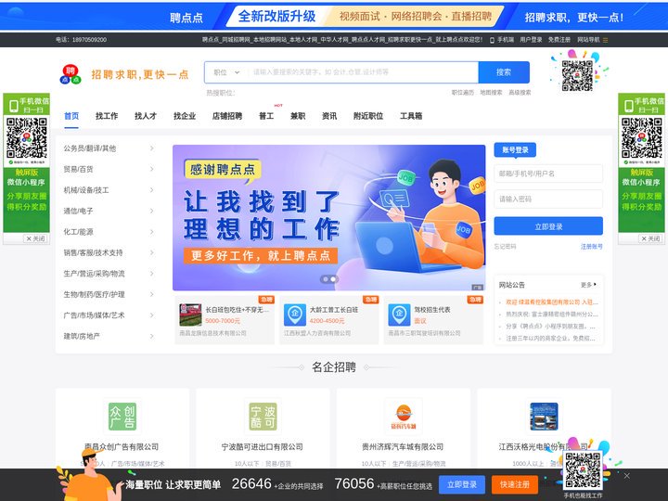Viewport: 668px width, 501px height.
Task: Open the 找人才 tab
Action: point(146,116)
